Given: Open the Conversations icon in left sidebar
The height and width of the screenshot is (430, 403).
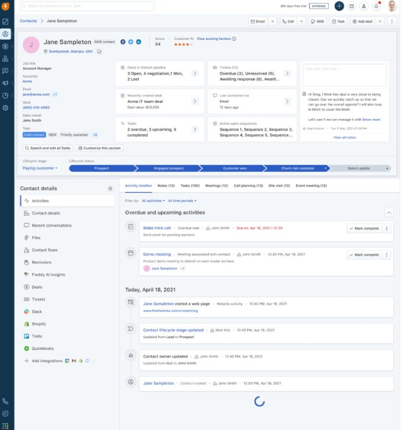Looking at the screenshot, I should pos(5,71).
